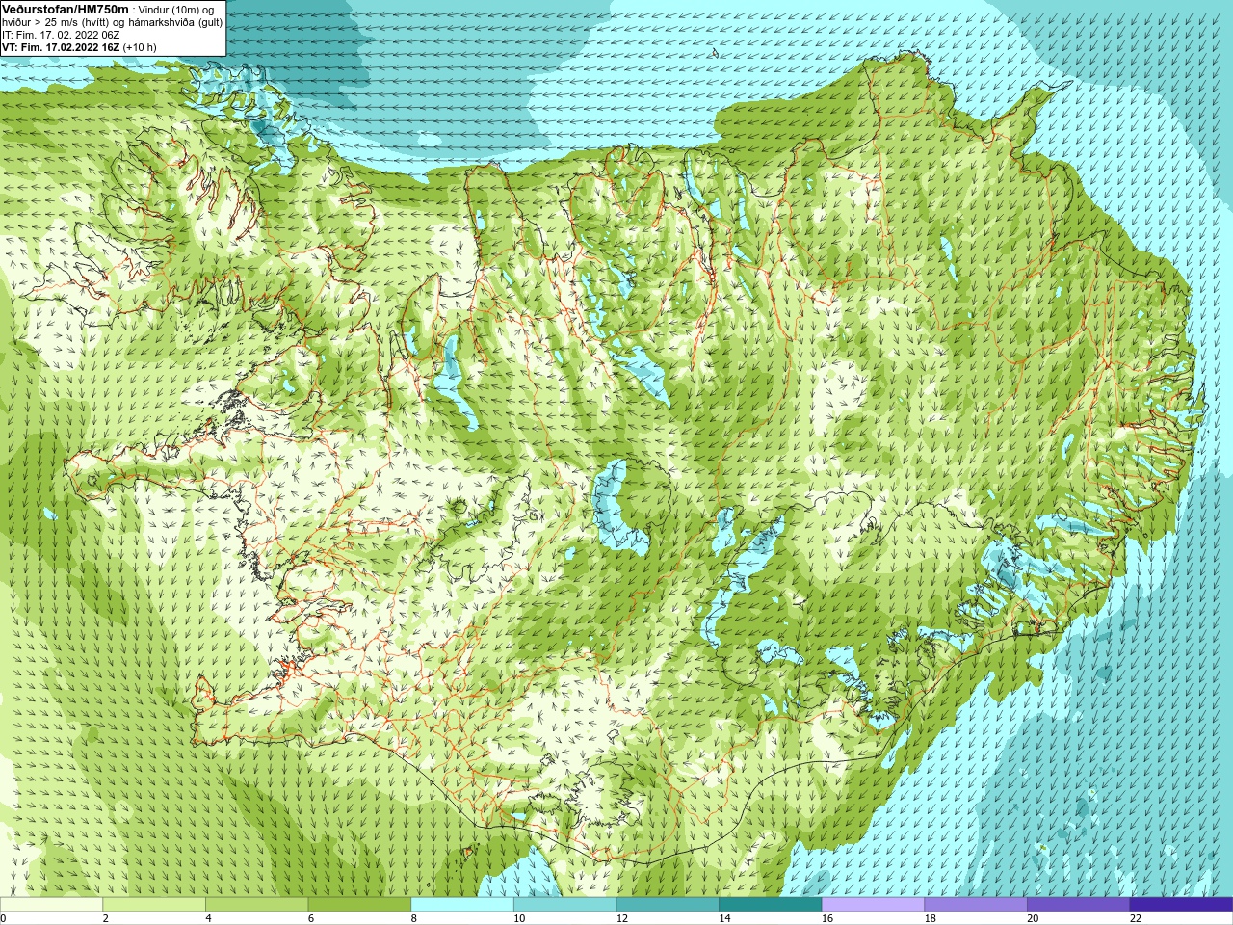
Task: Pick the 10–12 turquoise legend swatch
Action: [x=564, y=904]
